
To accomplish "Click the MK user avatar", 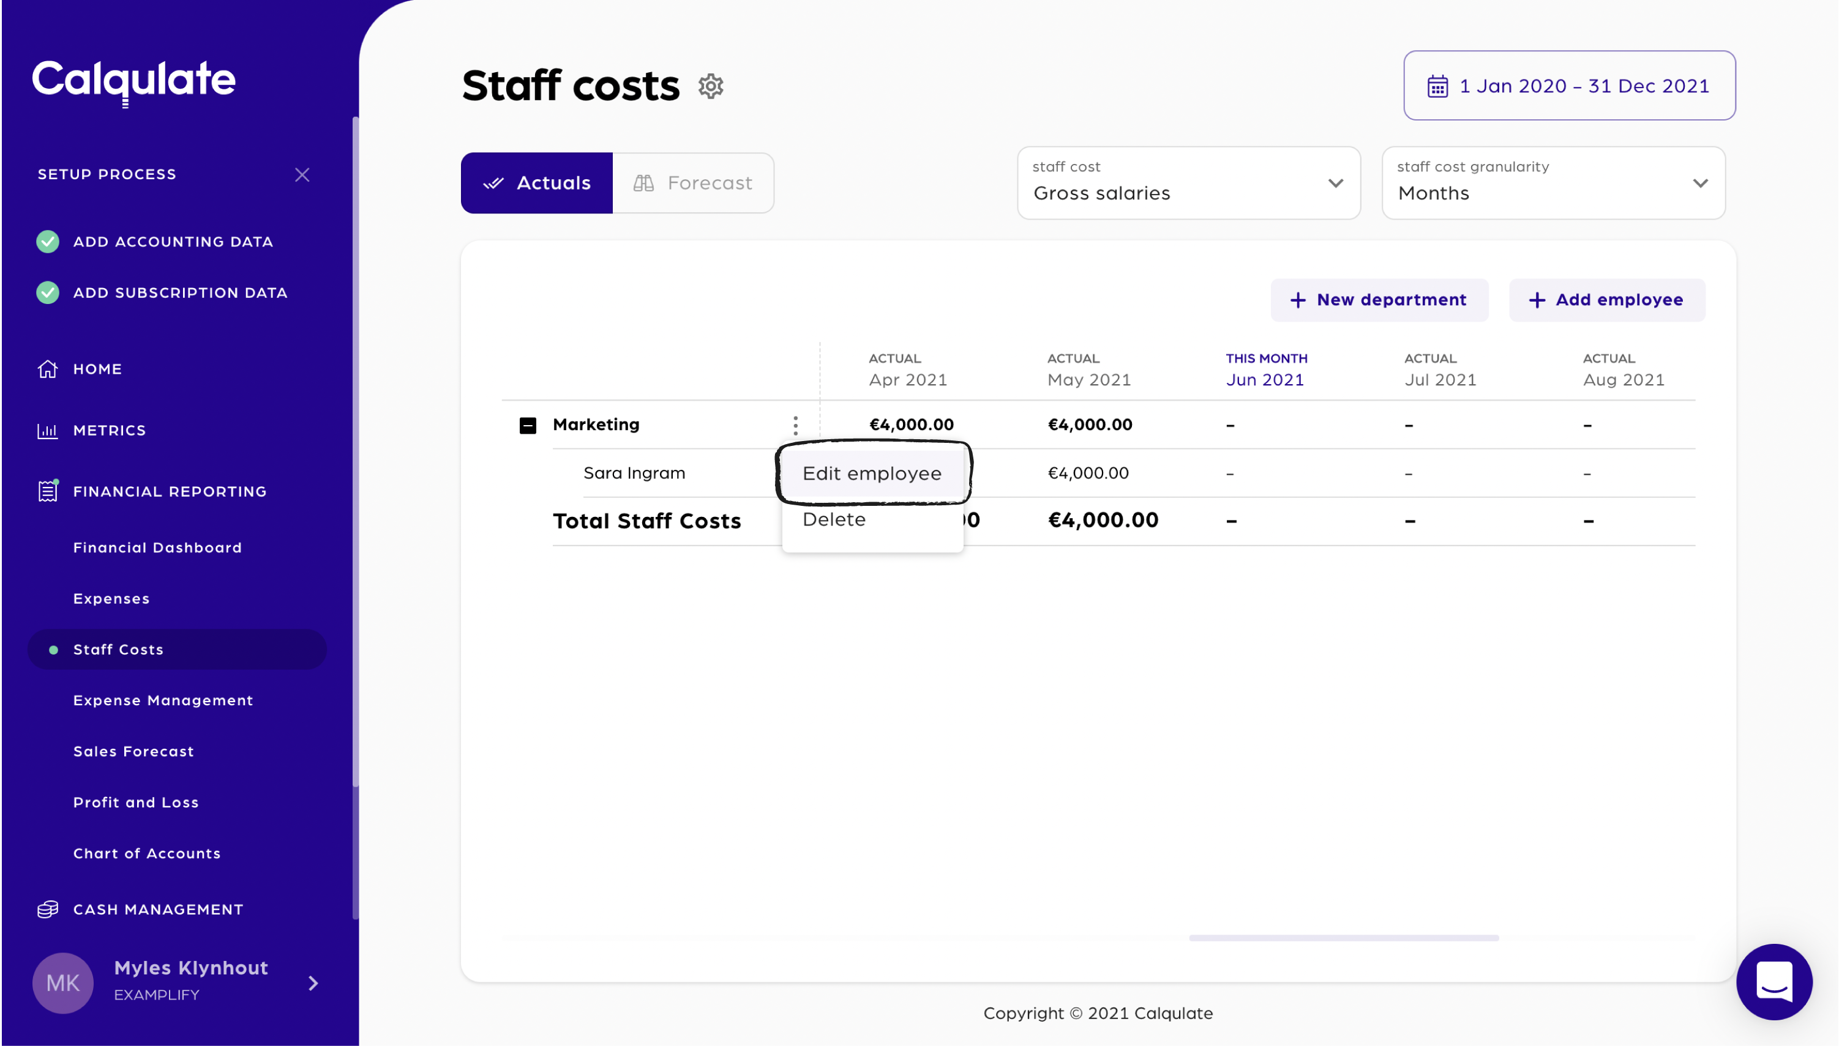I will coord(63,983).
